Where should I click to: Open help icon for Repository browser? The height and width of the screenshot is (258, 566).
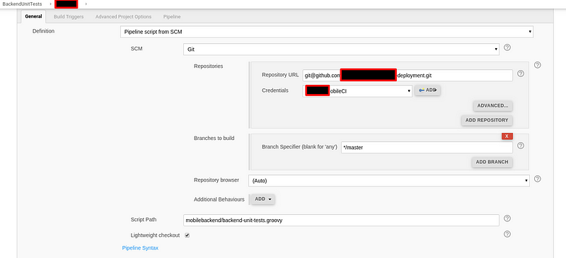coord(537,179)
